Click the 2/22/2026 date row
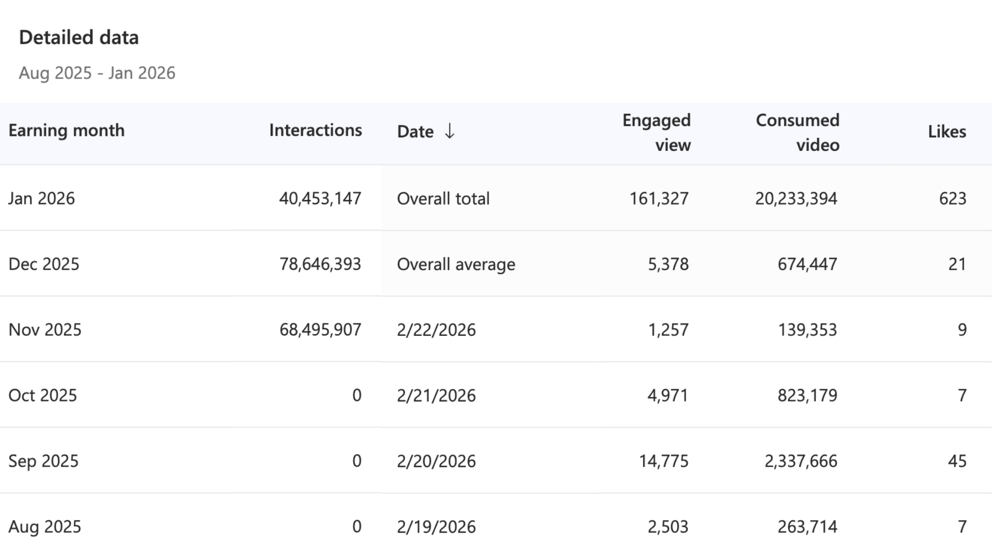 [x=436, y=330]
